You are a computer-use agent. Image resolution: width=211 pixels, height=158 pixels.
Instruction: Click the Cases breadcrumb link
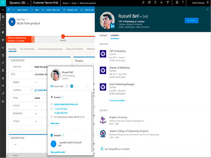tap(74, 3)
